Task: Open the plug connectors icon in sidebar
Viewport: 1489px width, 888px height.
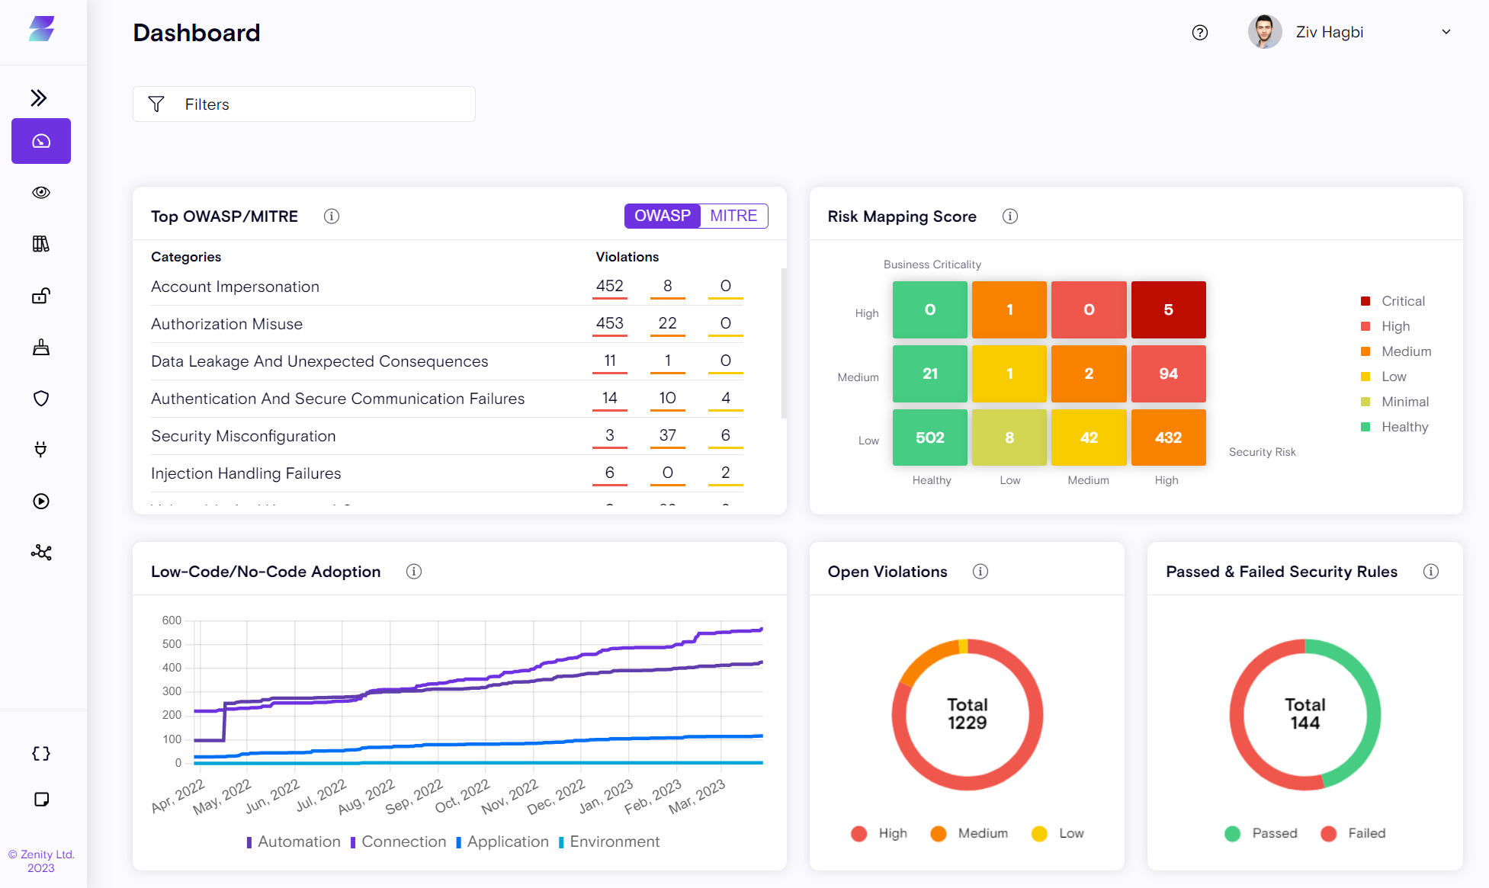Action: click(x=41, y=450)
